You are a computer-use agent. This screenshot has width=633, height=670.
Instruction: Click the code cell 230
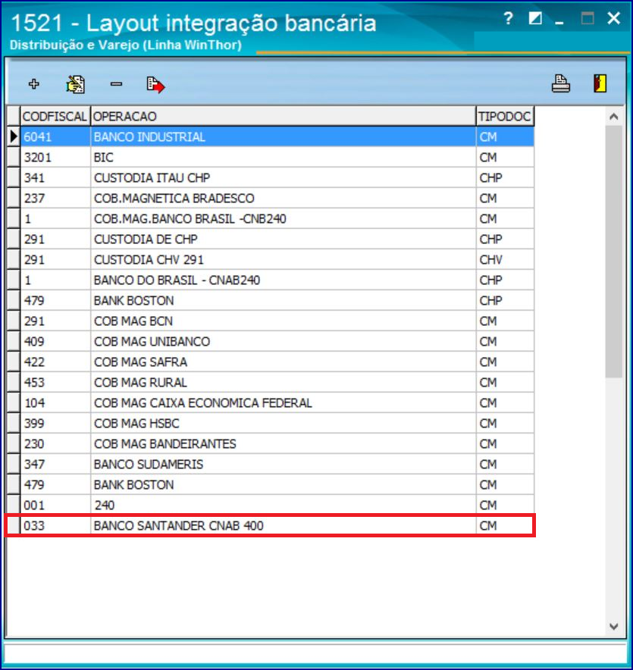pyautogui.click(x=55, y=444)
